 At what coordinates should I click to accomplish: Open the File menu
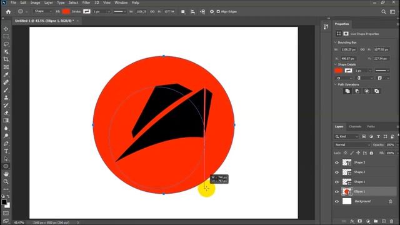coord(13,2)
